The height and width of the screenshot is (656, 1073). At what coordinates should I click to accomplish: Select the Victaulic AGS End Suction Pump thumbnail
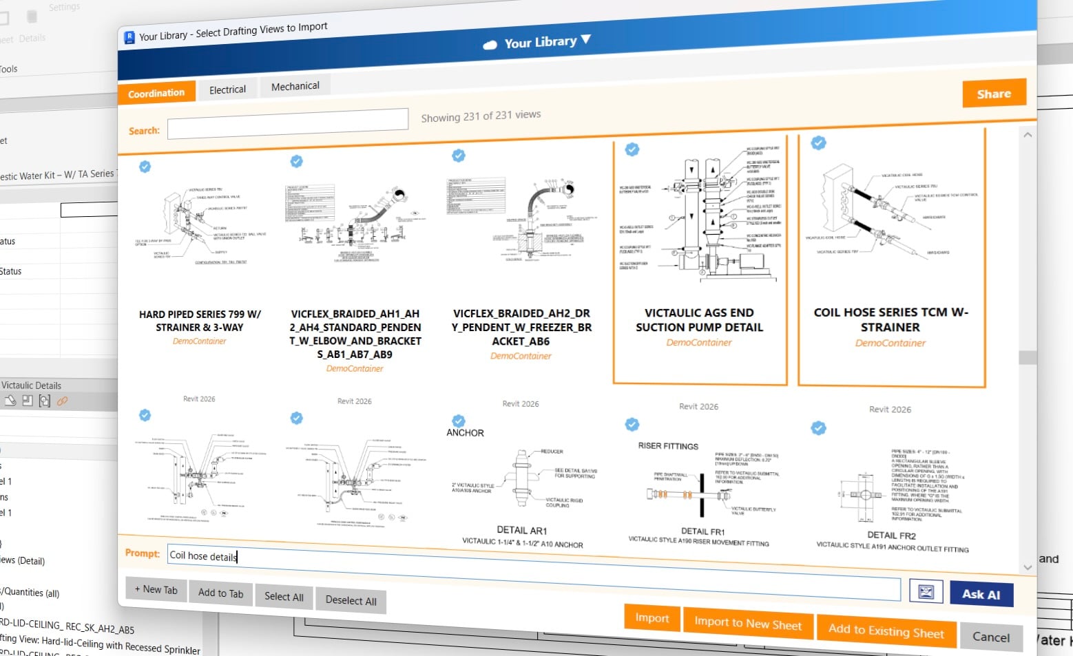[700, 213]
